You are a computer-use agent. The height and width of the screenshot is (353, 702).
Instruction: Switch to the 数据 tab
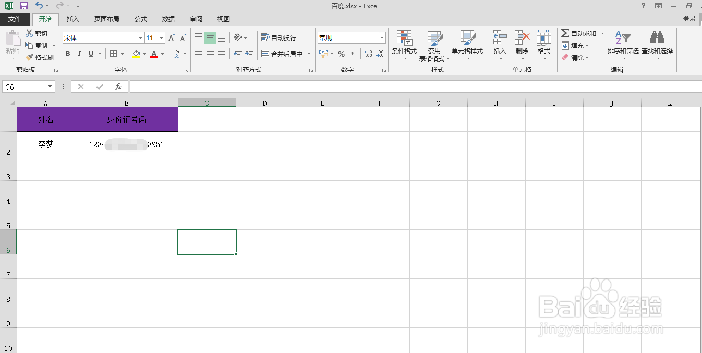point(168,19)
